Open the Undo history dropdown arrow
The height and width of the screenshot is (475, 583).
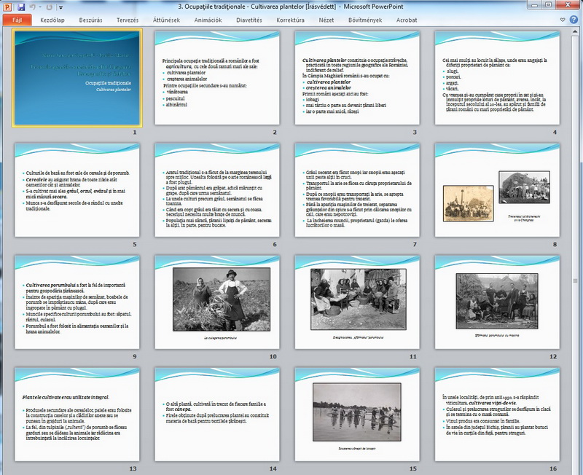click(42, 7)
